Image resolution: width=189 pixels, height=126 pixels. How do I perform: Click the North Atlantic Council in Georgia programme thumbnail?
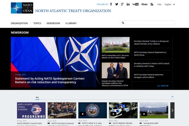[31, 110]
